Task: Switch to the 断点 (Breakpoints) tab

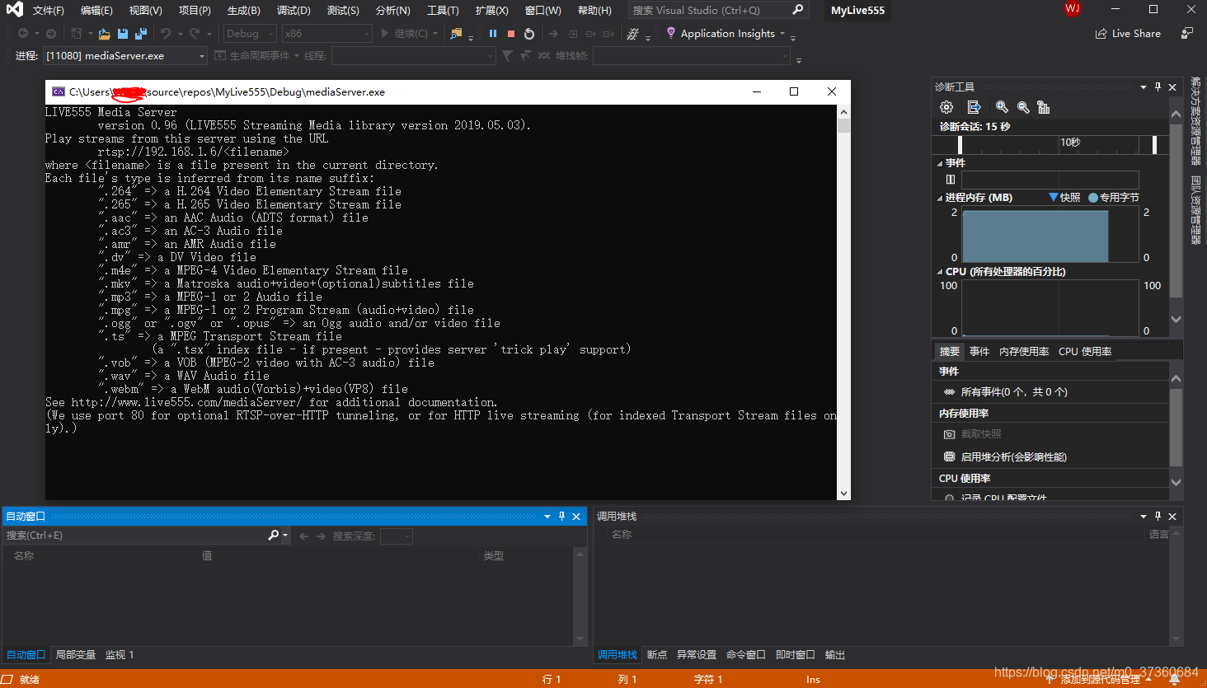Action: [657, 655]
